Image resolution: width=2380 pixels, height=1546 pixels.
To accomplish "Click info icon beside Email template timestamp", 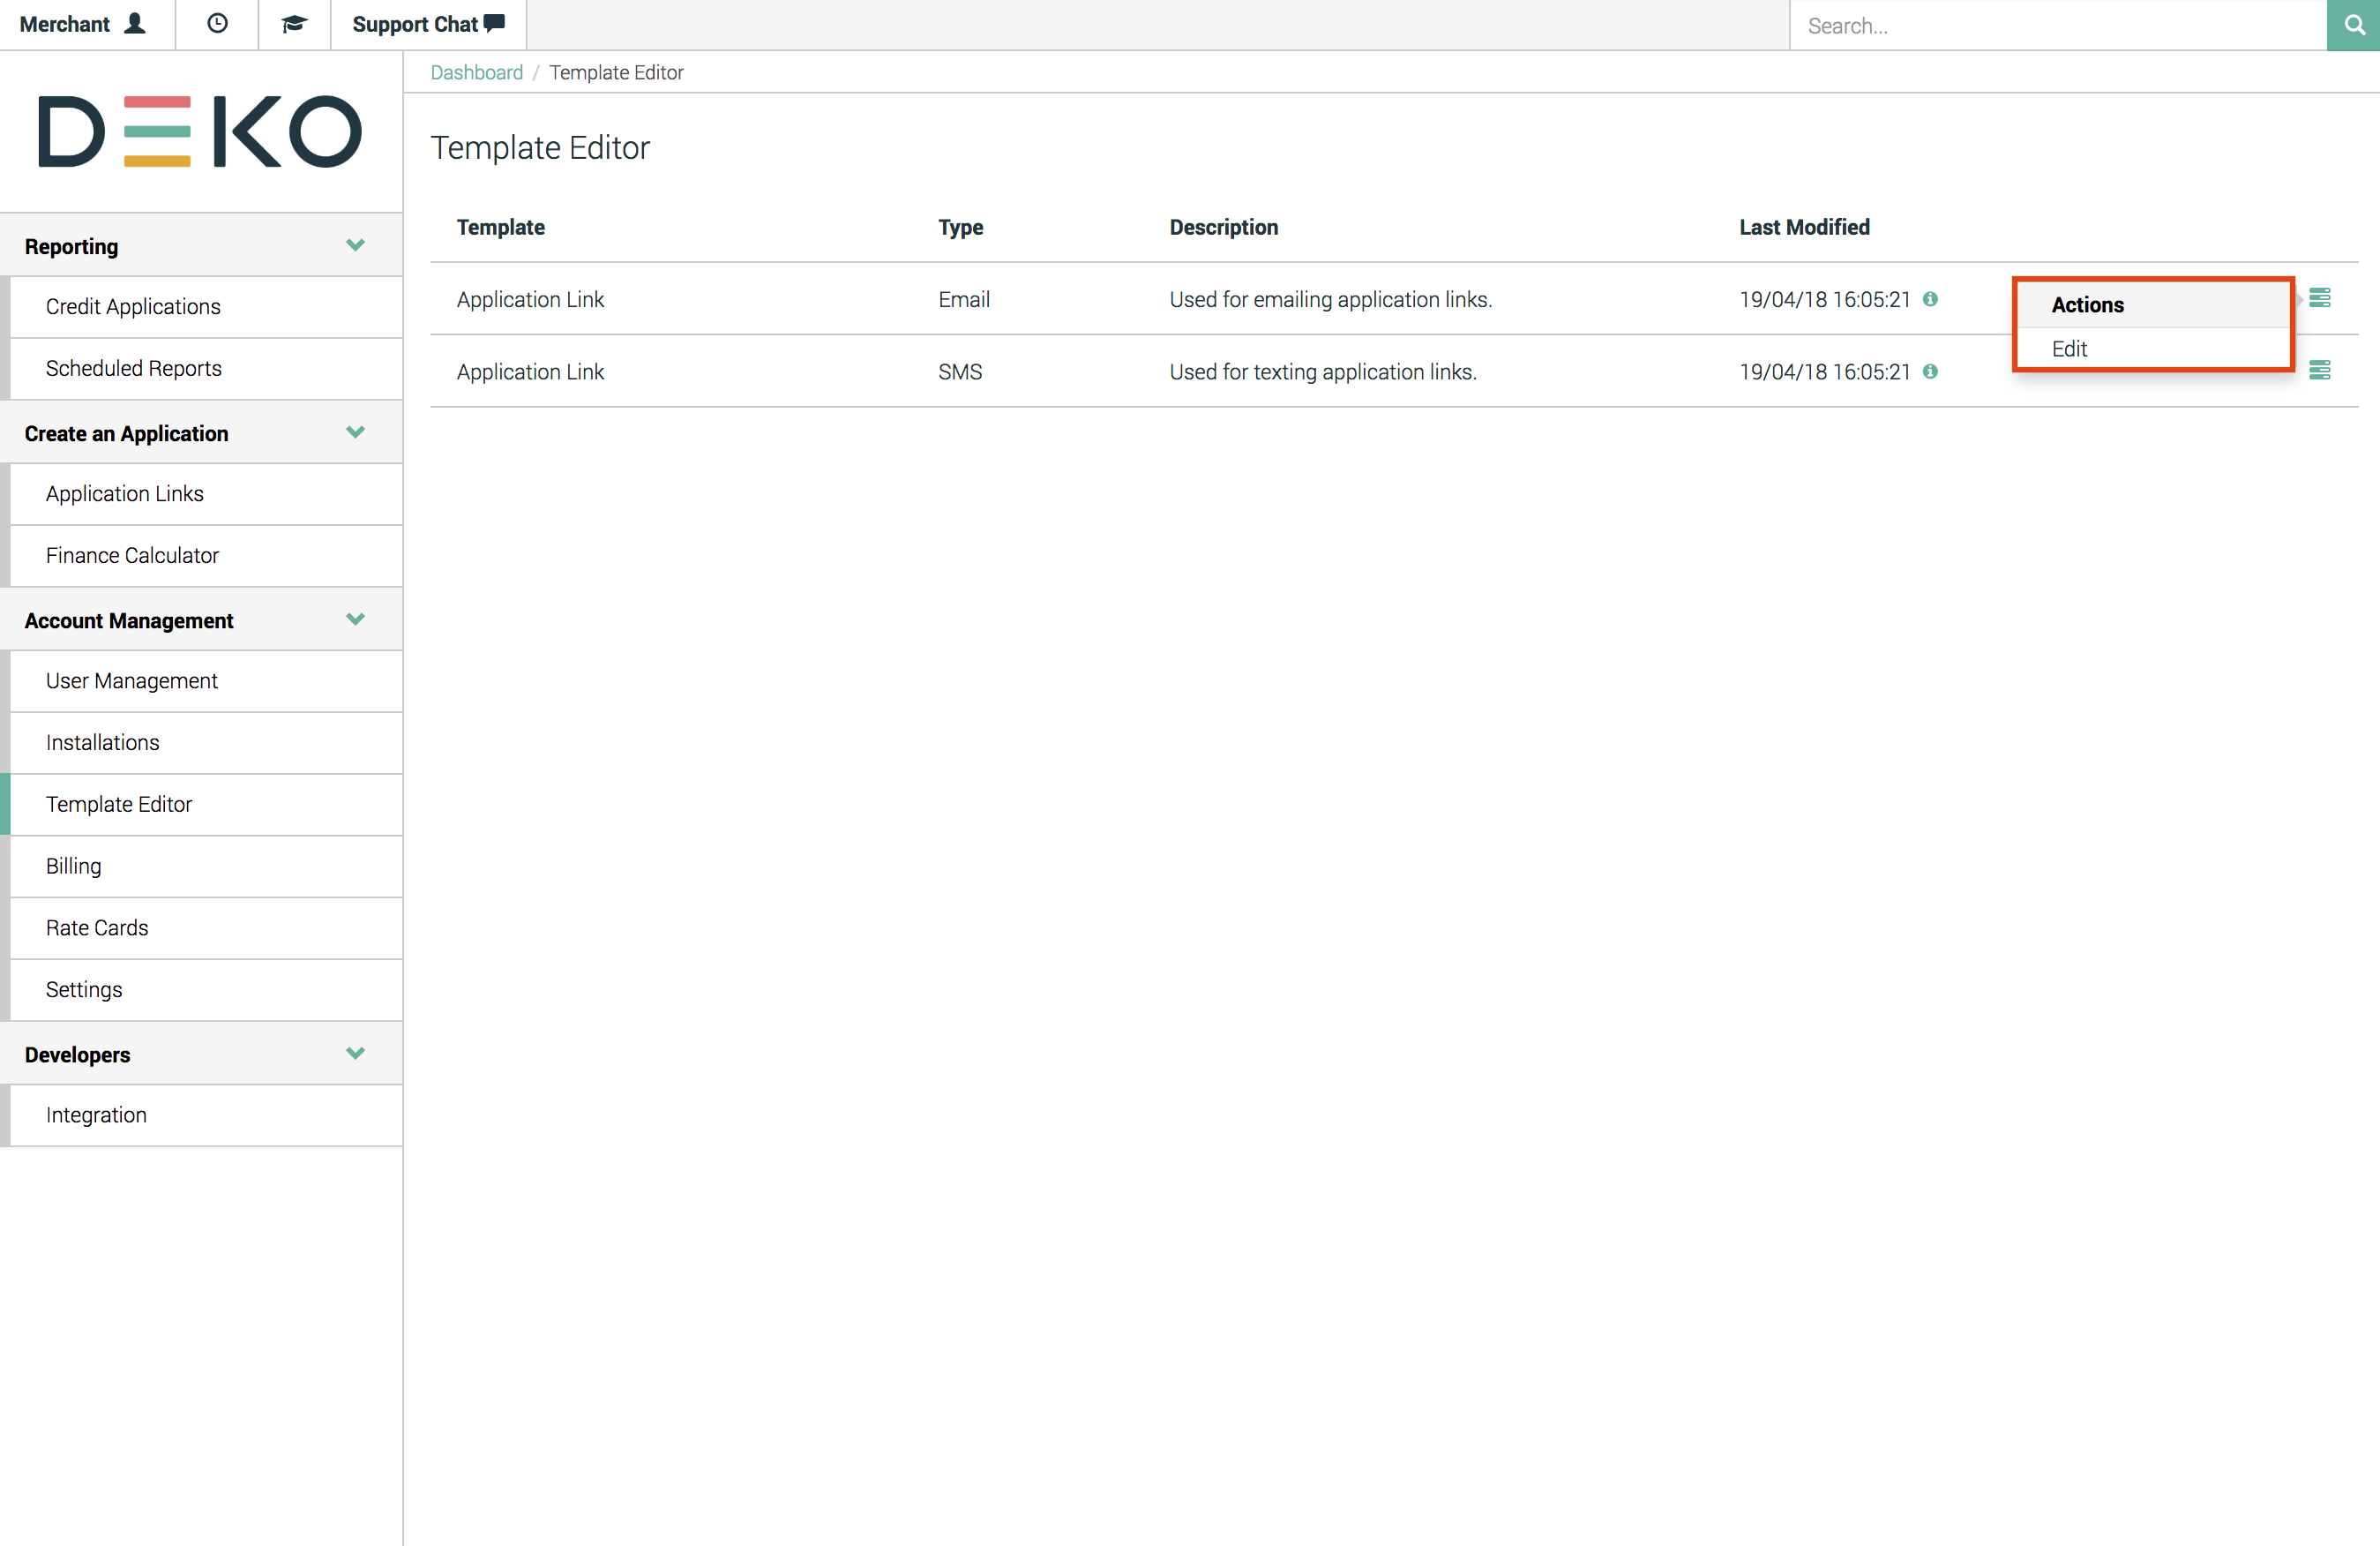I will [1931, 299].
